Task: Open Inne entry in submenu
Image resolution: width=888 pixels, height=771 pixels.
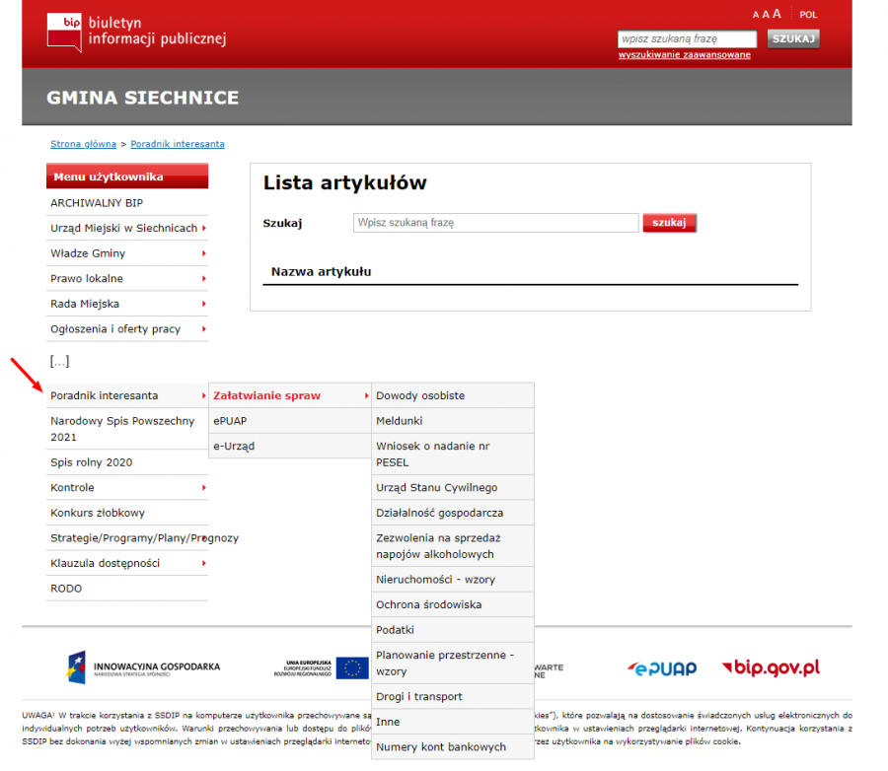Action: [453, 722]
